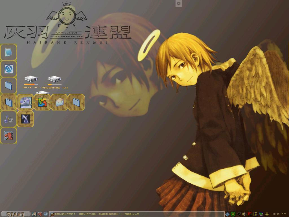Screen dimensions: 289x217
Task: Open the CD media player tile
Action: (25, 102)
